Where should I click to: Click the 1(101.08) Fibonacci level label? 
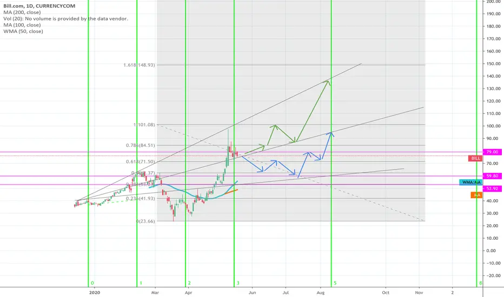(144, 125)
